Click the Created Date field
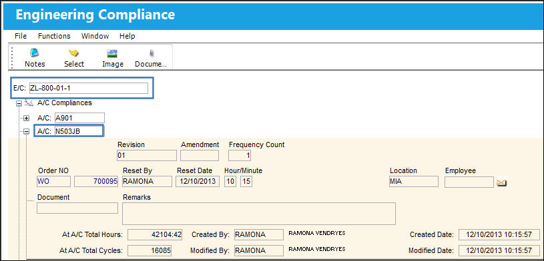The width and height of the screenshot is (544, 261). tap(499, 234)
